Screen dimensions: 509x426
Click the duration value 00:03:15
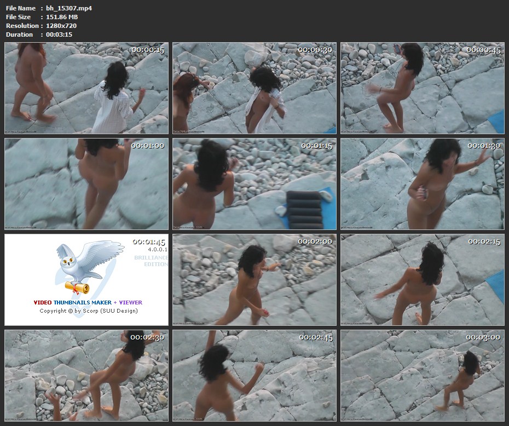(x=59, y=34)
